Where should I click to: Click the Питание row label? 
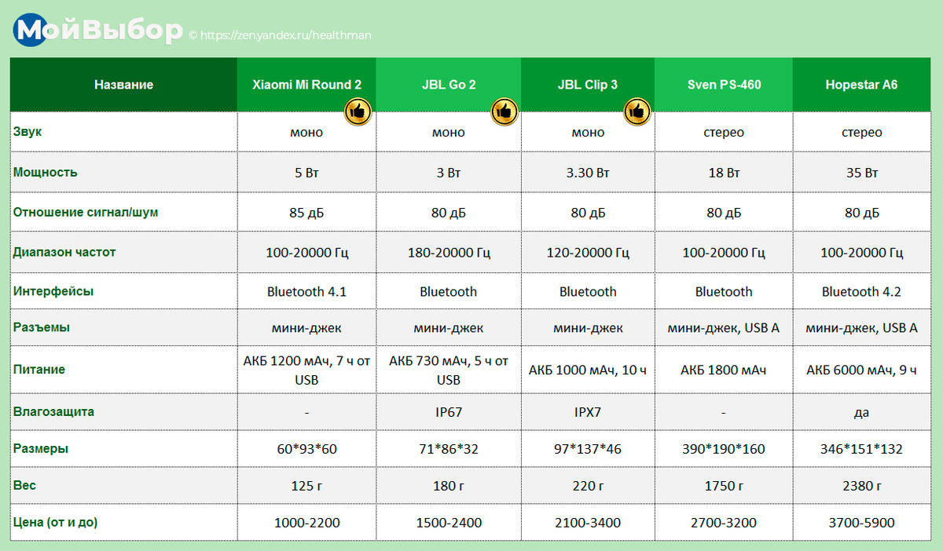(39, 369)
